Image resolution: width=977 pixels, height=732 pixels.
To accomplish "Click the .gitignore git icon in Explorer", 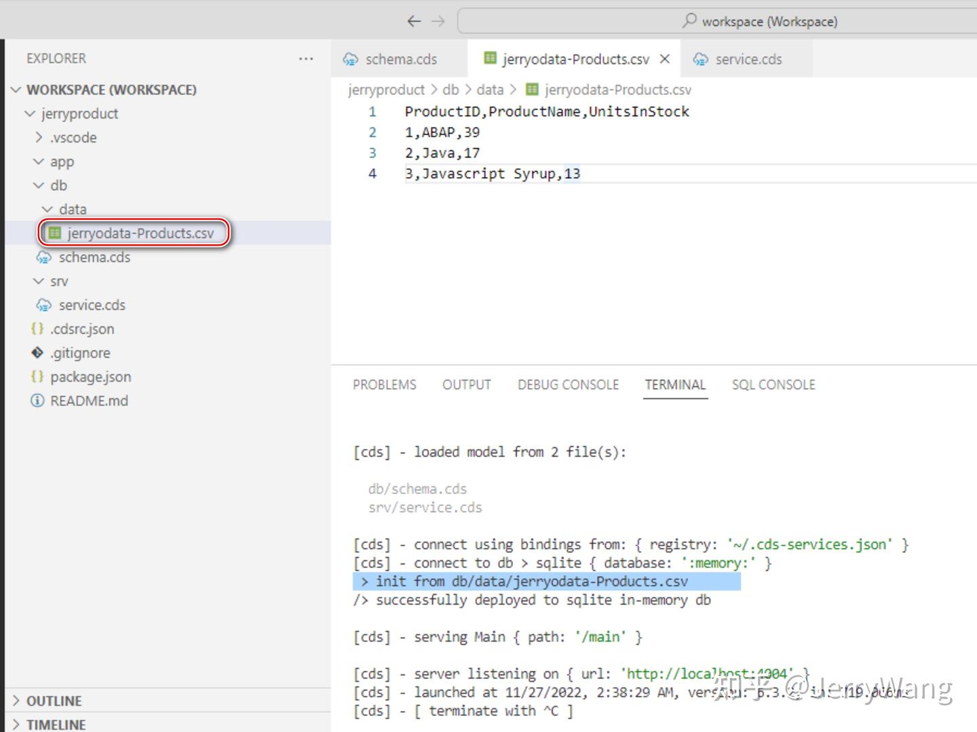I will point(37,353).
